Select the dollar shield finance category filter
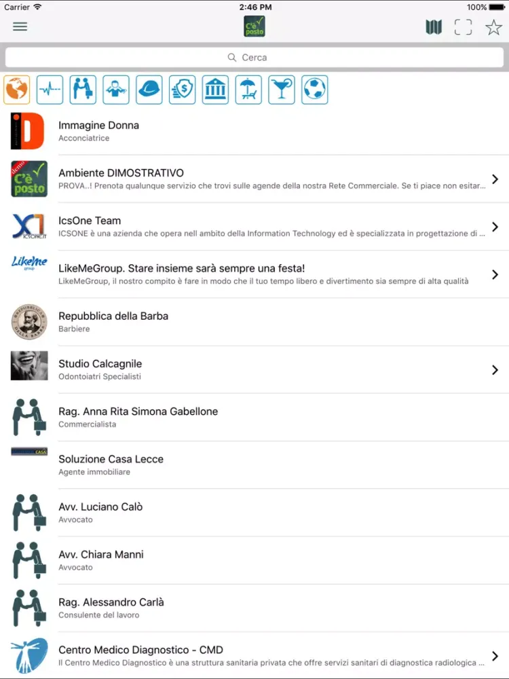The width and height of the screenshot is (509, 679). coord(182,90)
